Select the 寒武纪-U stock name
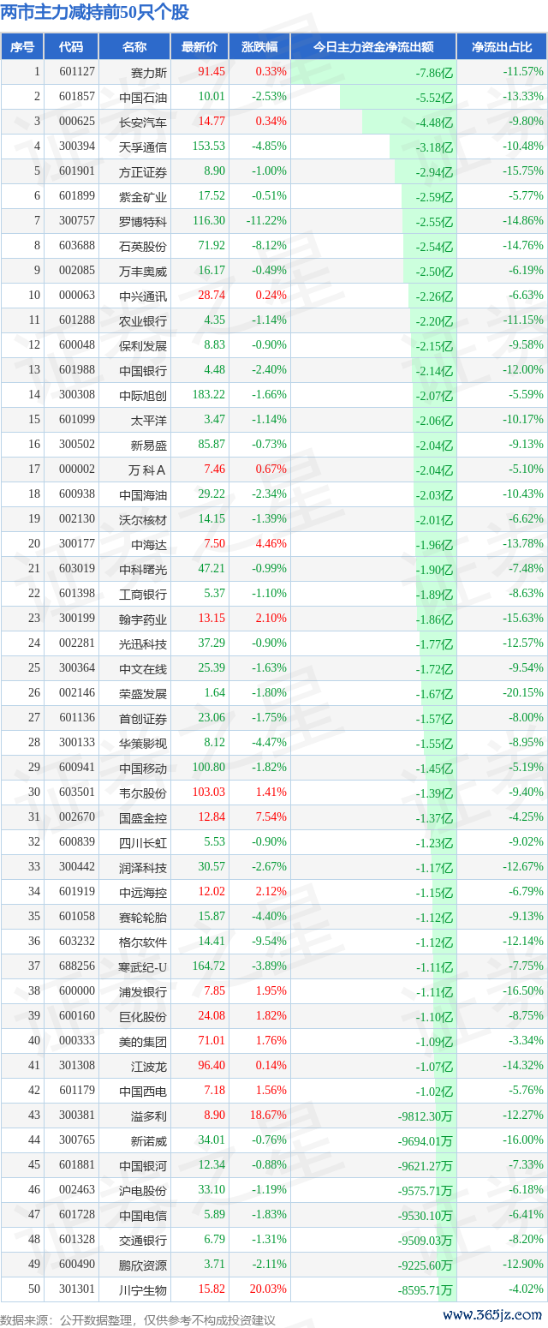Screen dimensions: 548x1328 [x=143, y=966]
